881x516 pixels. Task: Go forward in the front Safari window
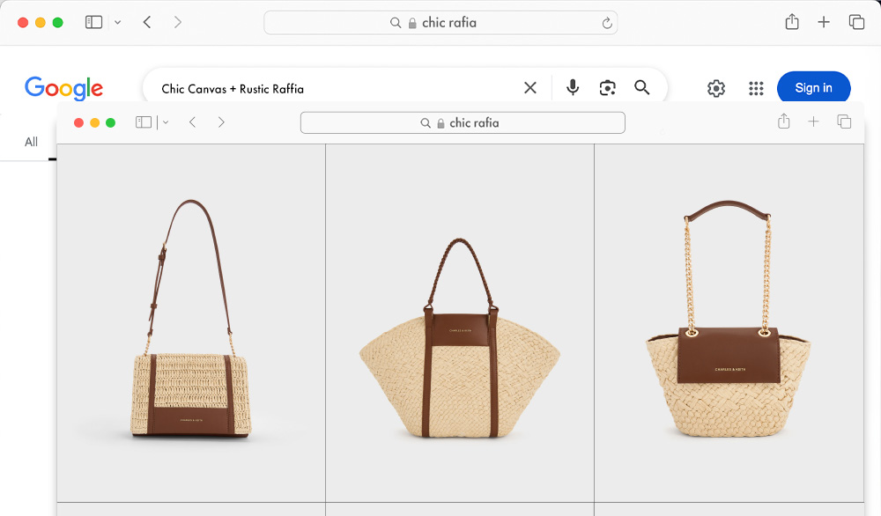click(221, 122)
